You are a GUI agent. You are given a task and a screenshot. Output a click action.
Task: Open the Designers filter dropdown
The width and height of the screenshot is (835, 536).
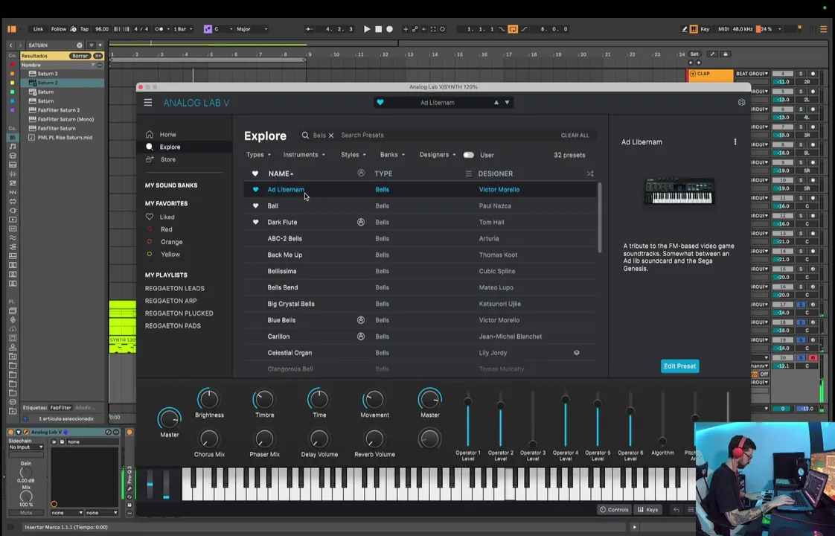click(x=437, y=155)
